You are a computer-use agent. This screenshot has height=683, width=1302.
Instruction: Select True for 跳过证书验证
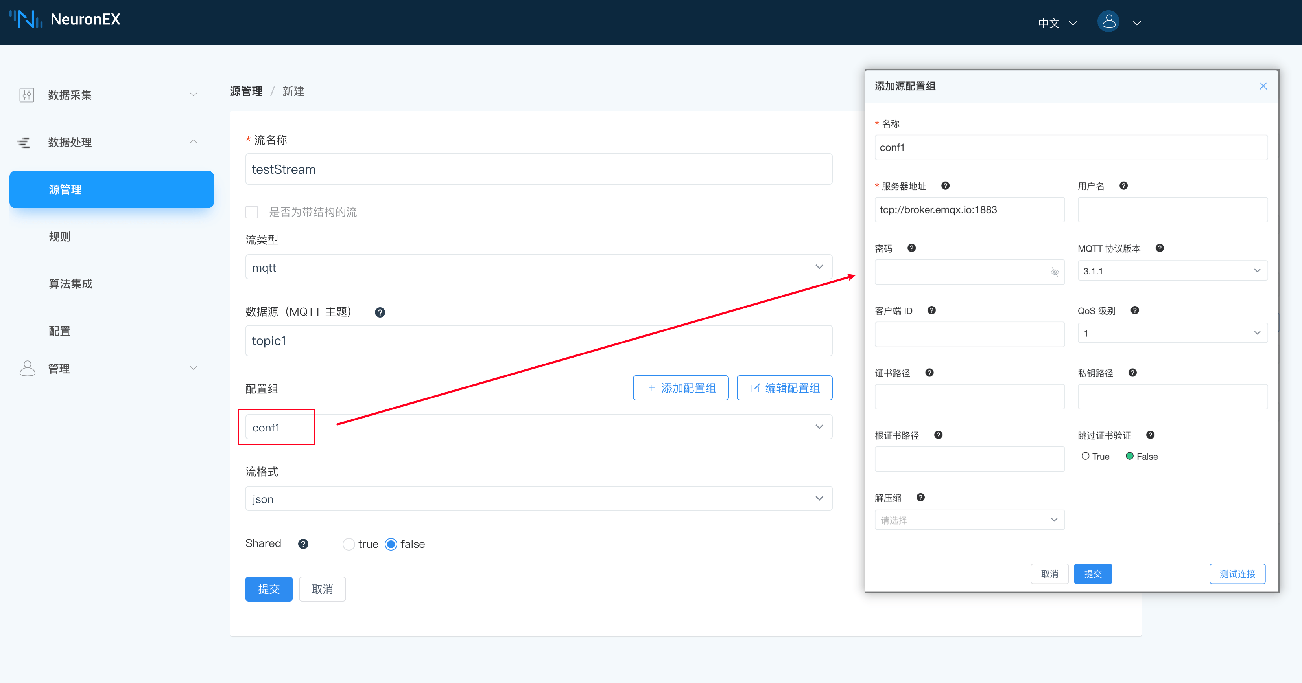click(x=1085, y=456)
